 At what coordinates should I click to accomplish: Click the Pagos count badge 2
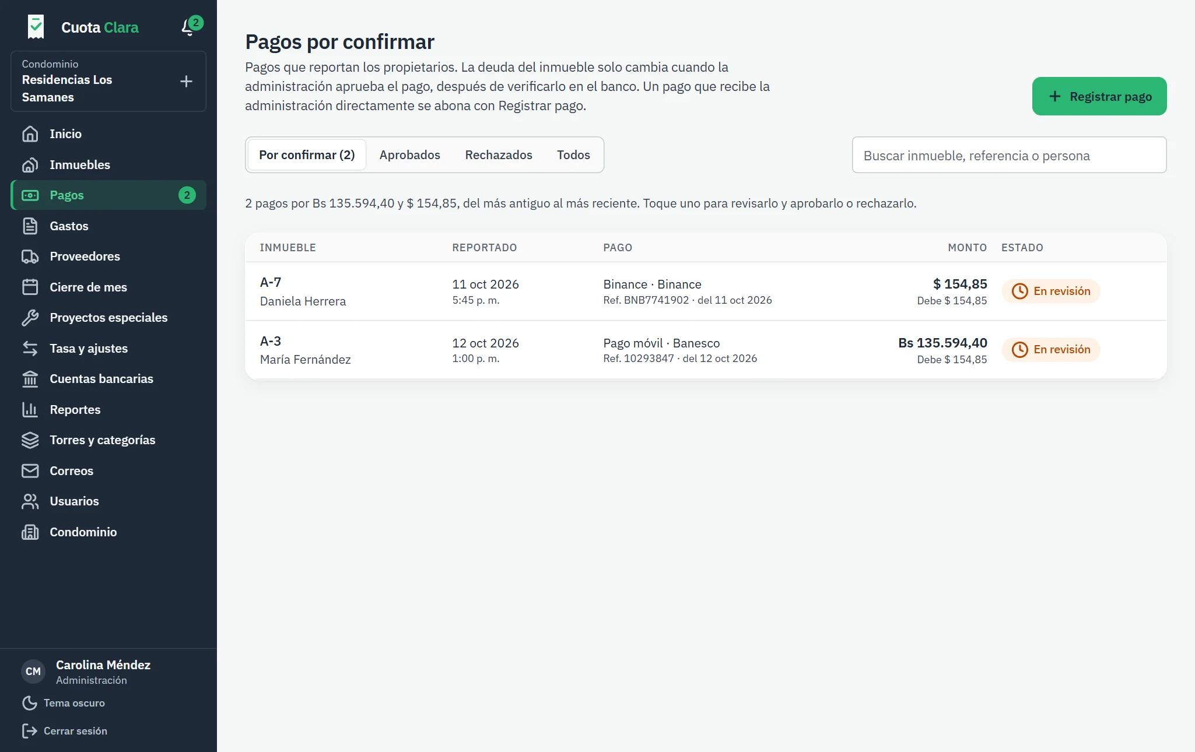pos(187,195)
